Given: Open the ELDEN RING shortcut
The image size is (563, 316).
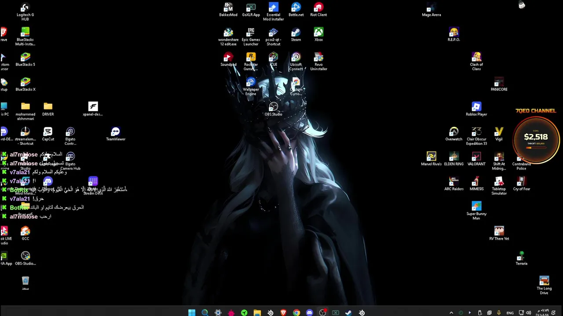Looking at the screenshot, I should pos(454,159).
